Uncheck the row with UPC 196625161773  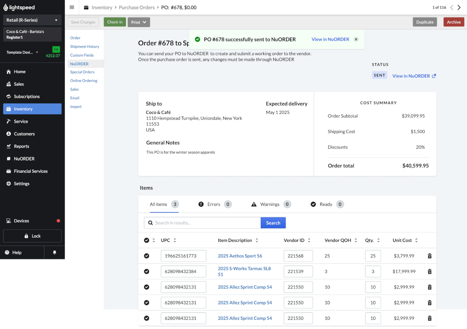(146, 256)
